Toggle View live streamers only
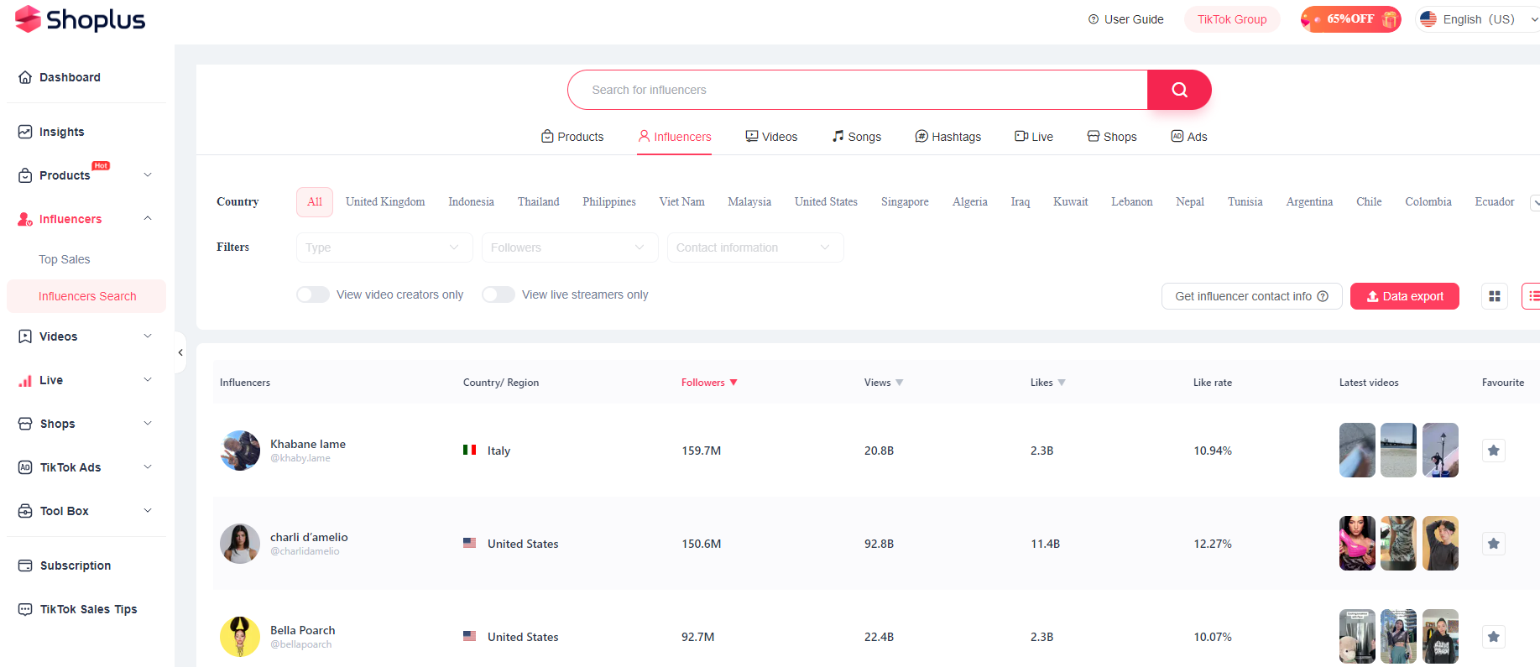 point(499,294)
